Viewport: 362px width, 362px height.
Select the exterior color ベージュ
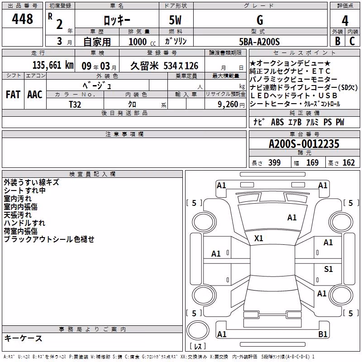[97, 86]
